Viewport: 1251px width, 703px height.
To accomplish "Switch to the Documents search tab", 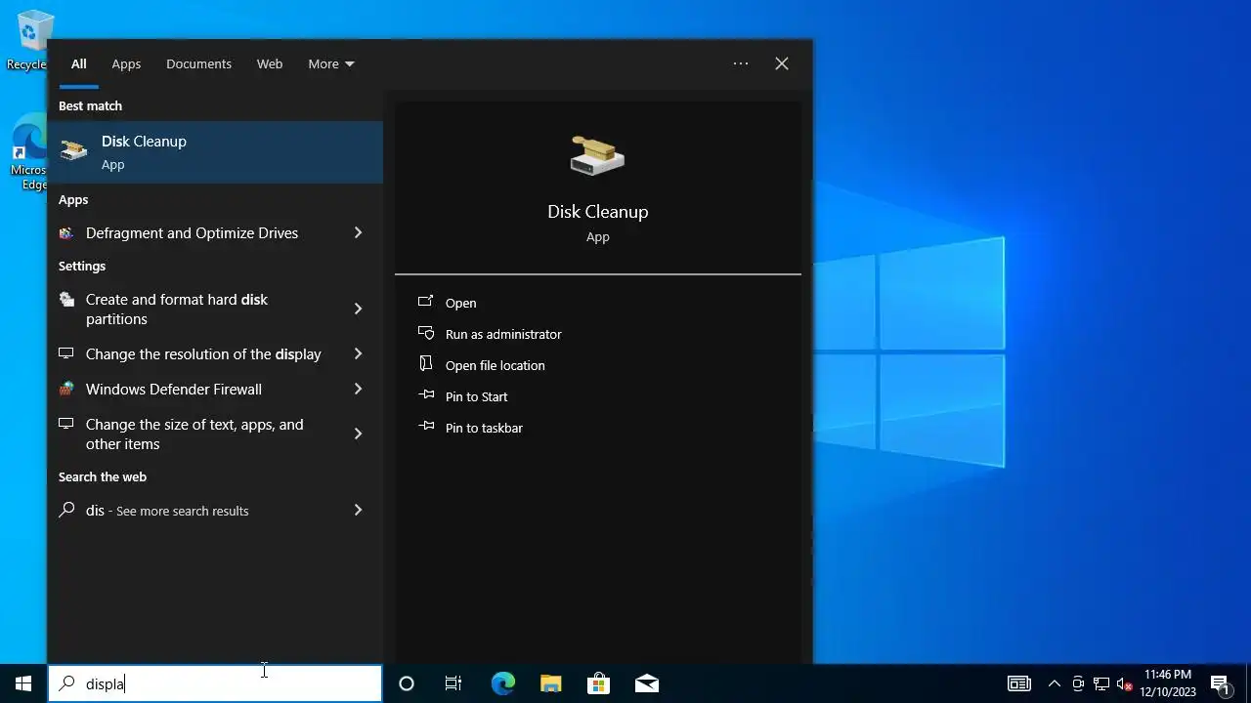I will pos(198,63).
